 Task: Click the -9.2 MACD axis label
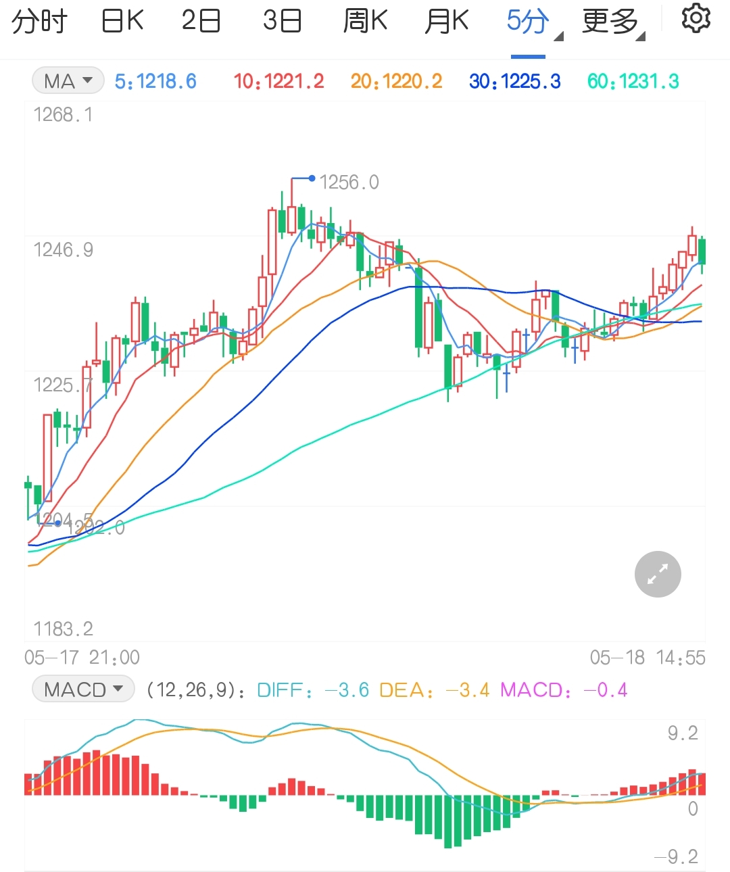(676, 857)
